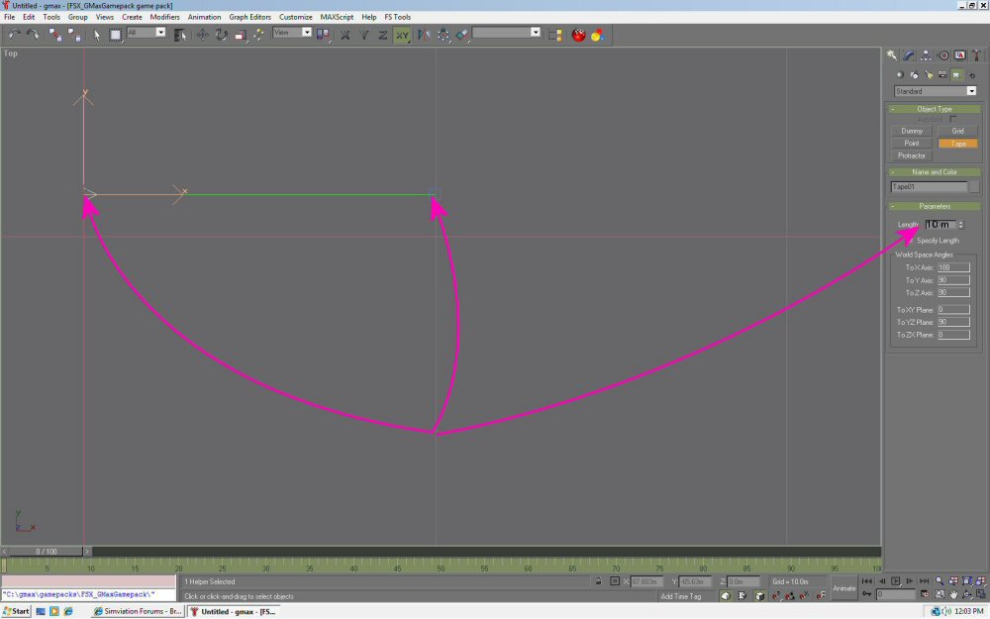This screenshot has height=619, width=990.
Task: Enable the Specify Length checkbox
Action: pos(912,240)
